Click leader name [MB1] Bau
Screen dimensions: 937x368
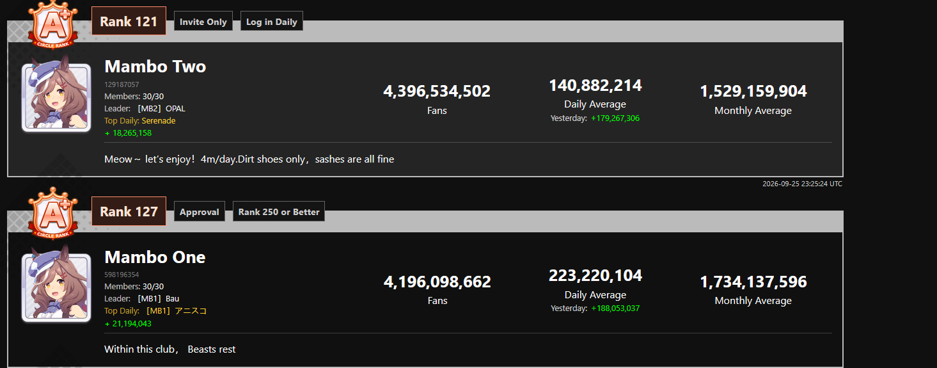click(x=158, y=299)
